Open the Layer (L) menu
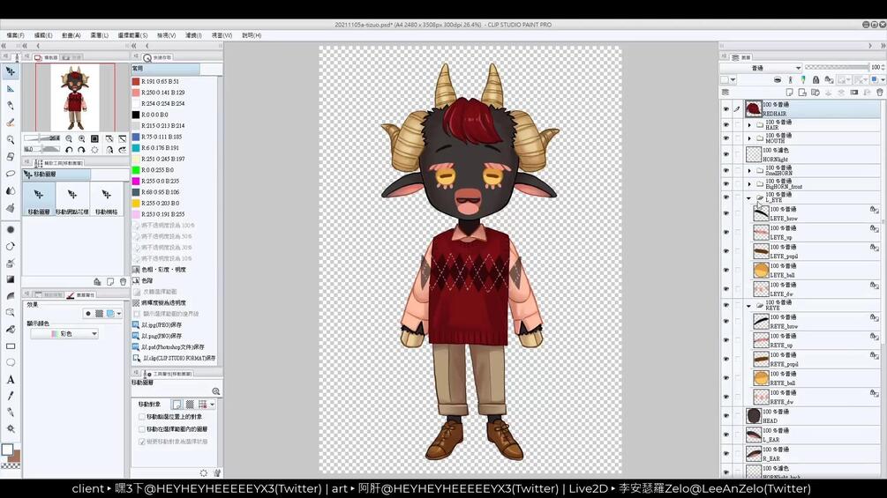 click(x=100, y=35)
